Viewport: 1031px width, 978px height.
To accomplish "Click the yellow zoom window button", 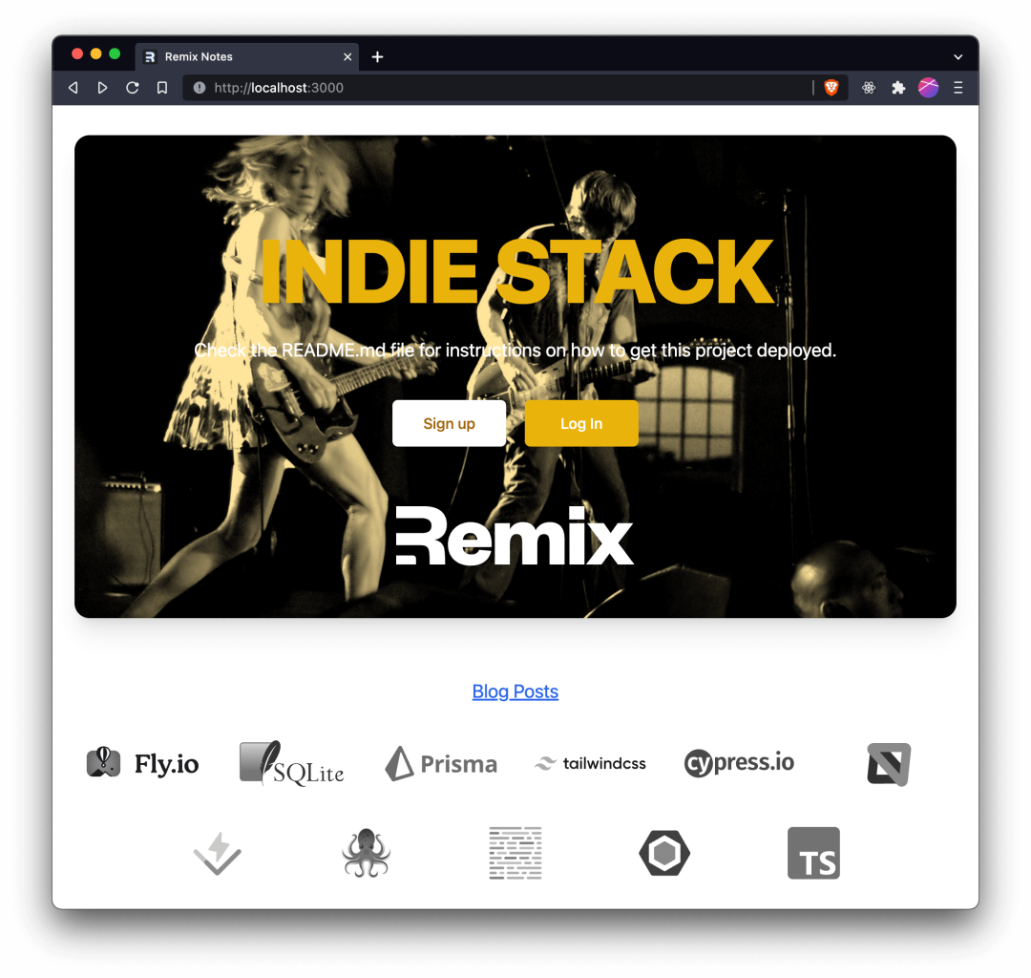I will [x=96, y=53].
